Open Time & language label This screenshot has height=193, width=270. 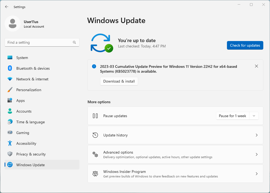[31, 122]
